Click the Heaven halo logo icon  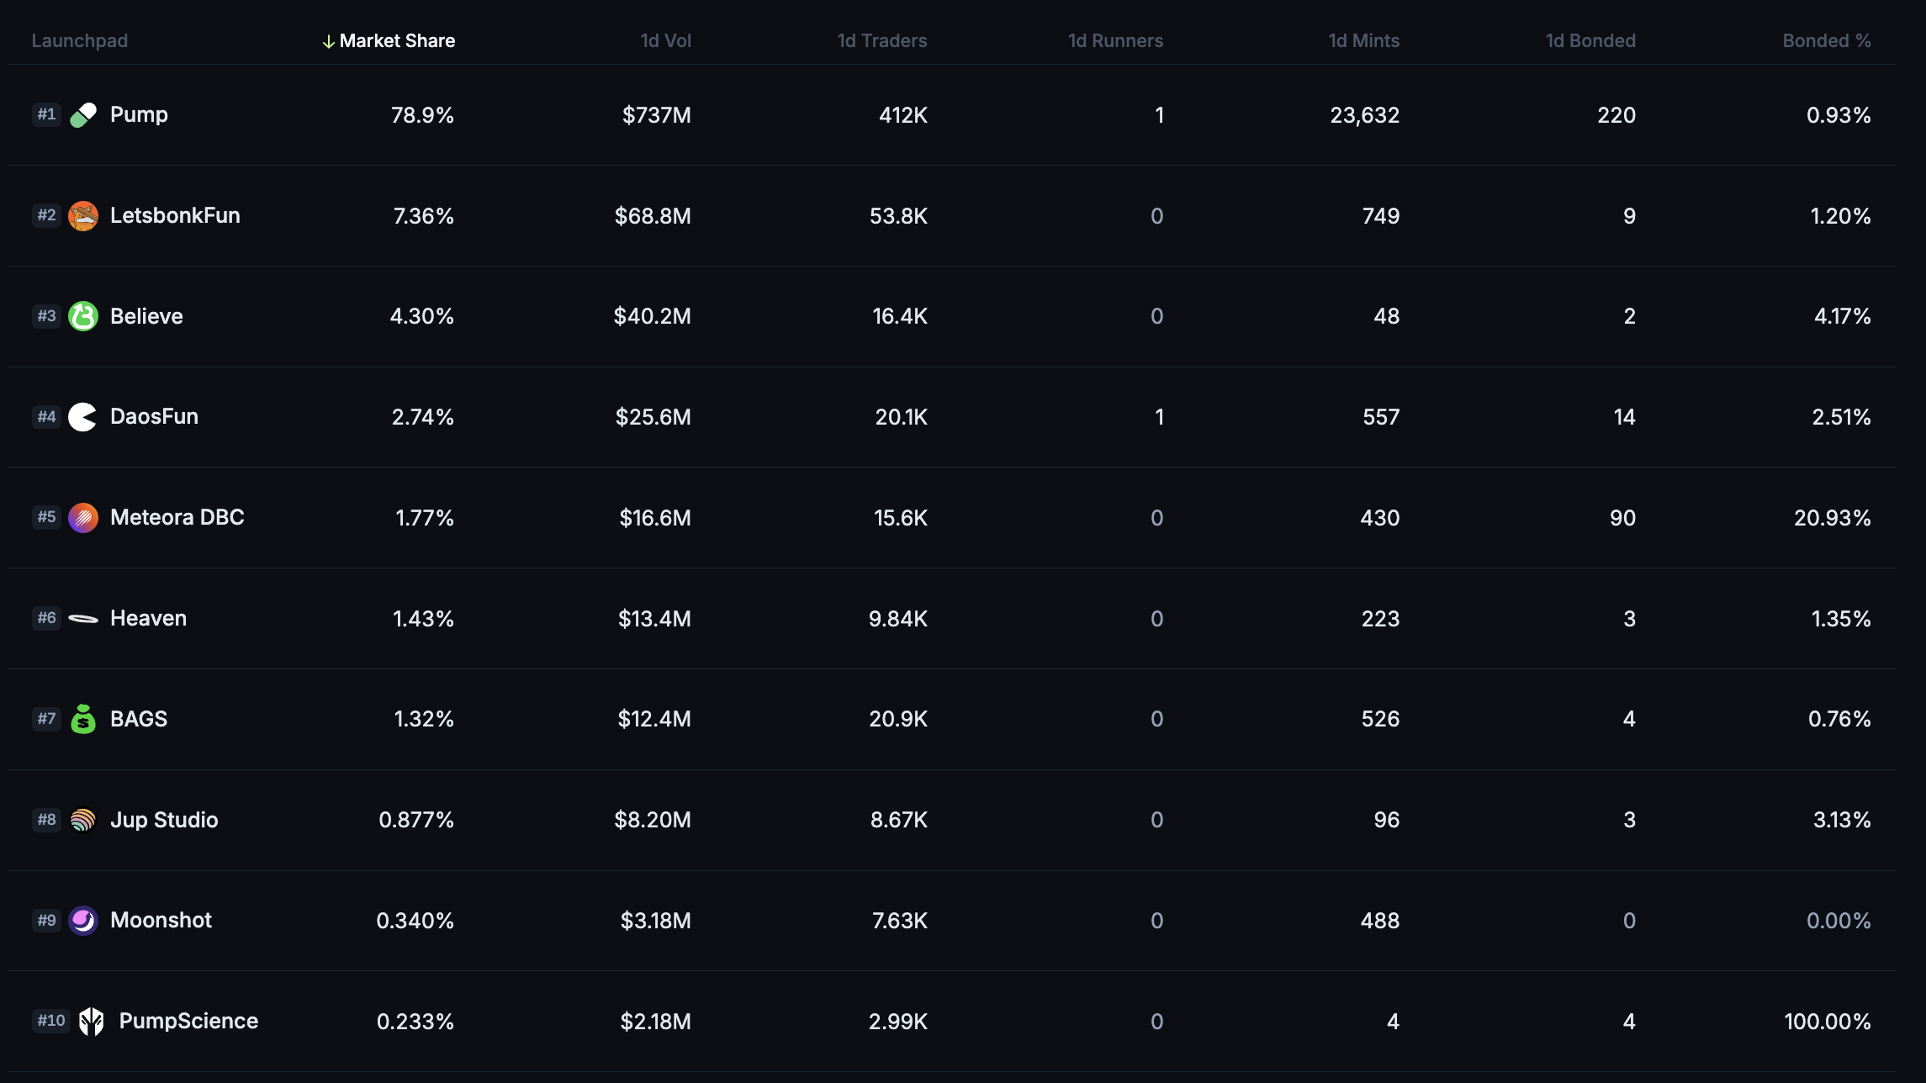point(83,619)
